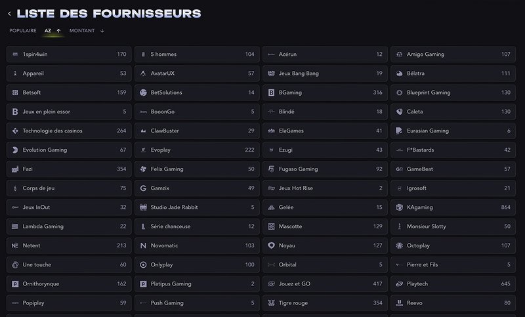Click the Betsoft provider logo icon
Image resolution: width=525 pixels, height=317 pixels.
(x=15, y=93)
